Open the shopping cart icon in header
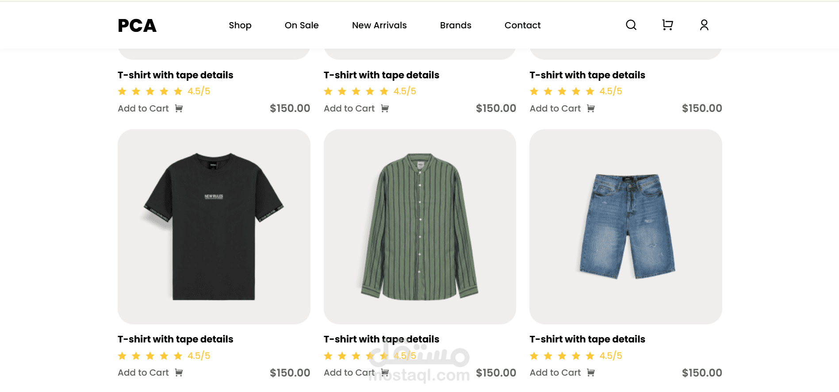 click(x=667, y=25)
